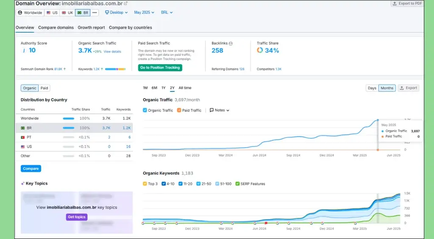
Task: Click the Backlinks info icon
Action: pyautogui.click(x=231, y=44)
